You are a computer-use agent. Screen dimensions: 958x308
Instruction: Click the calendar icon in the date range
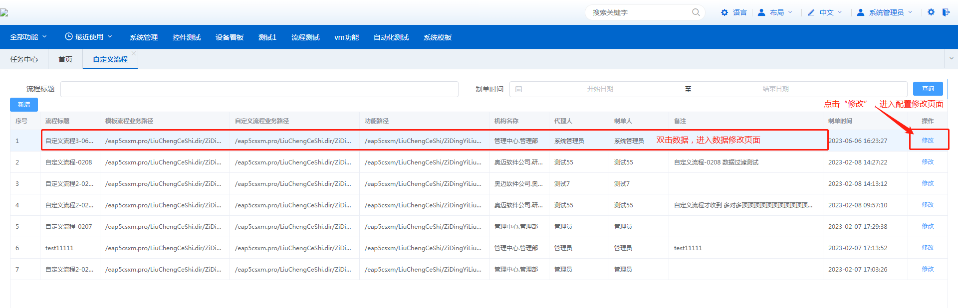(x=519, y=89)
